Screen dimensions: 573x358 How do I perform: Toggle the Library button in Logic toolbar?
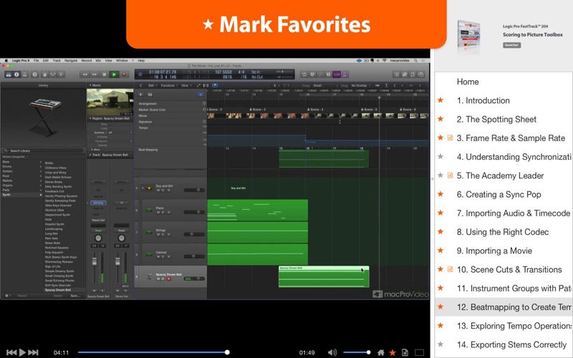tap(8, 74)
